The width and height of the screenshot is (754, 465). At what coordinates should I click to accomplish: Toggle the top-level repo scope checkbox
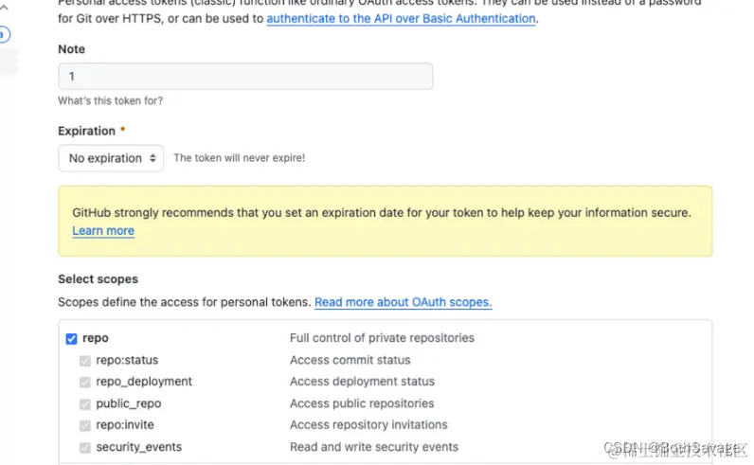click(x=72, y=338)
